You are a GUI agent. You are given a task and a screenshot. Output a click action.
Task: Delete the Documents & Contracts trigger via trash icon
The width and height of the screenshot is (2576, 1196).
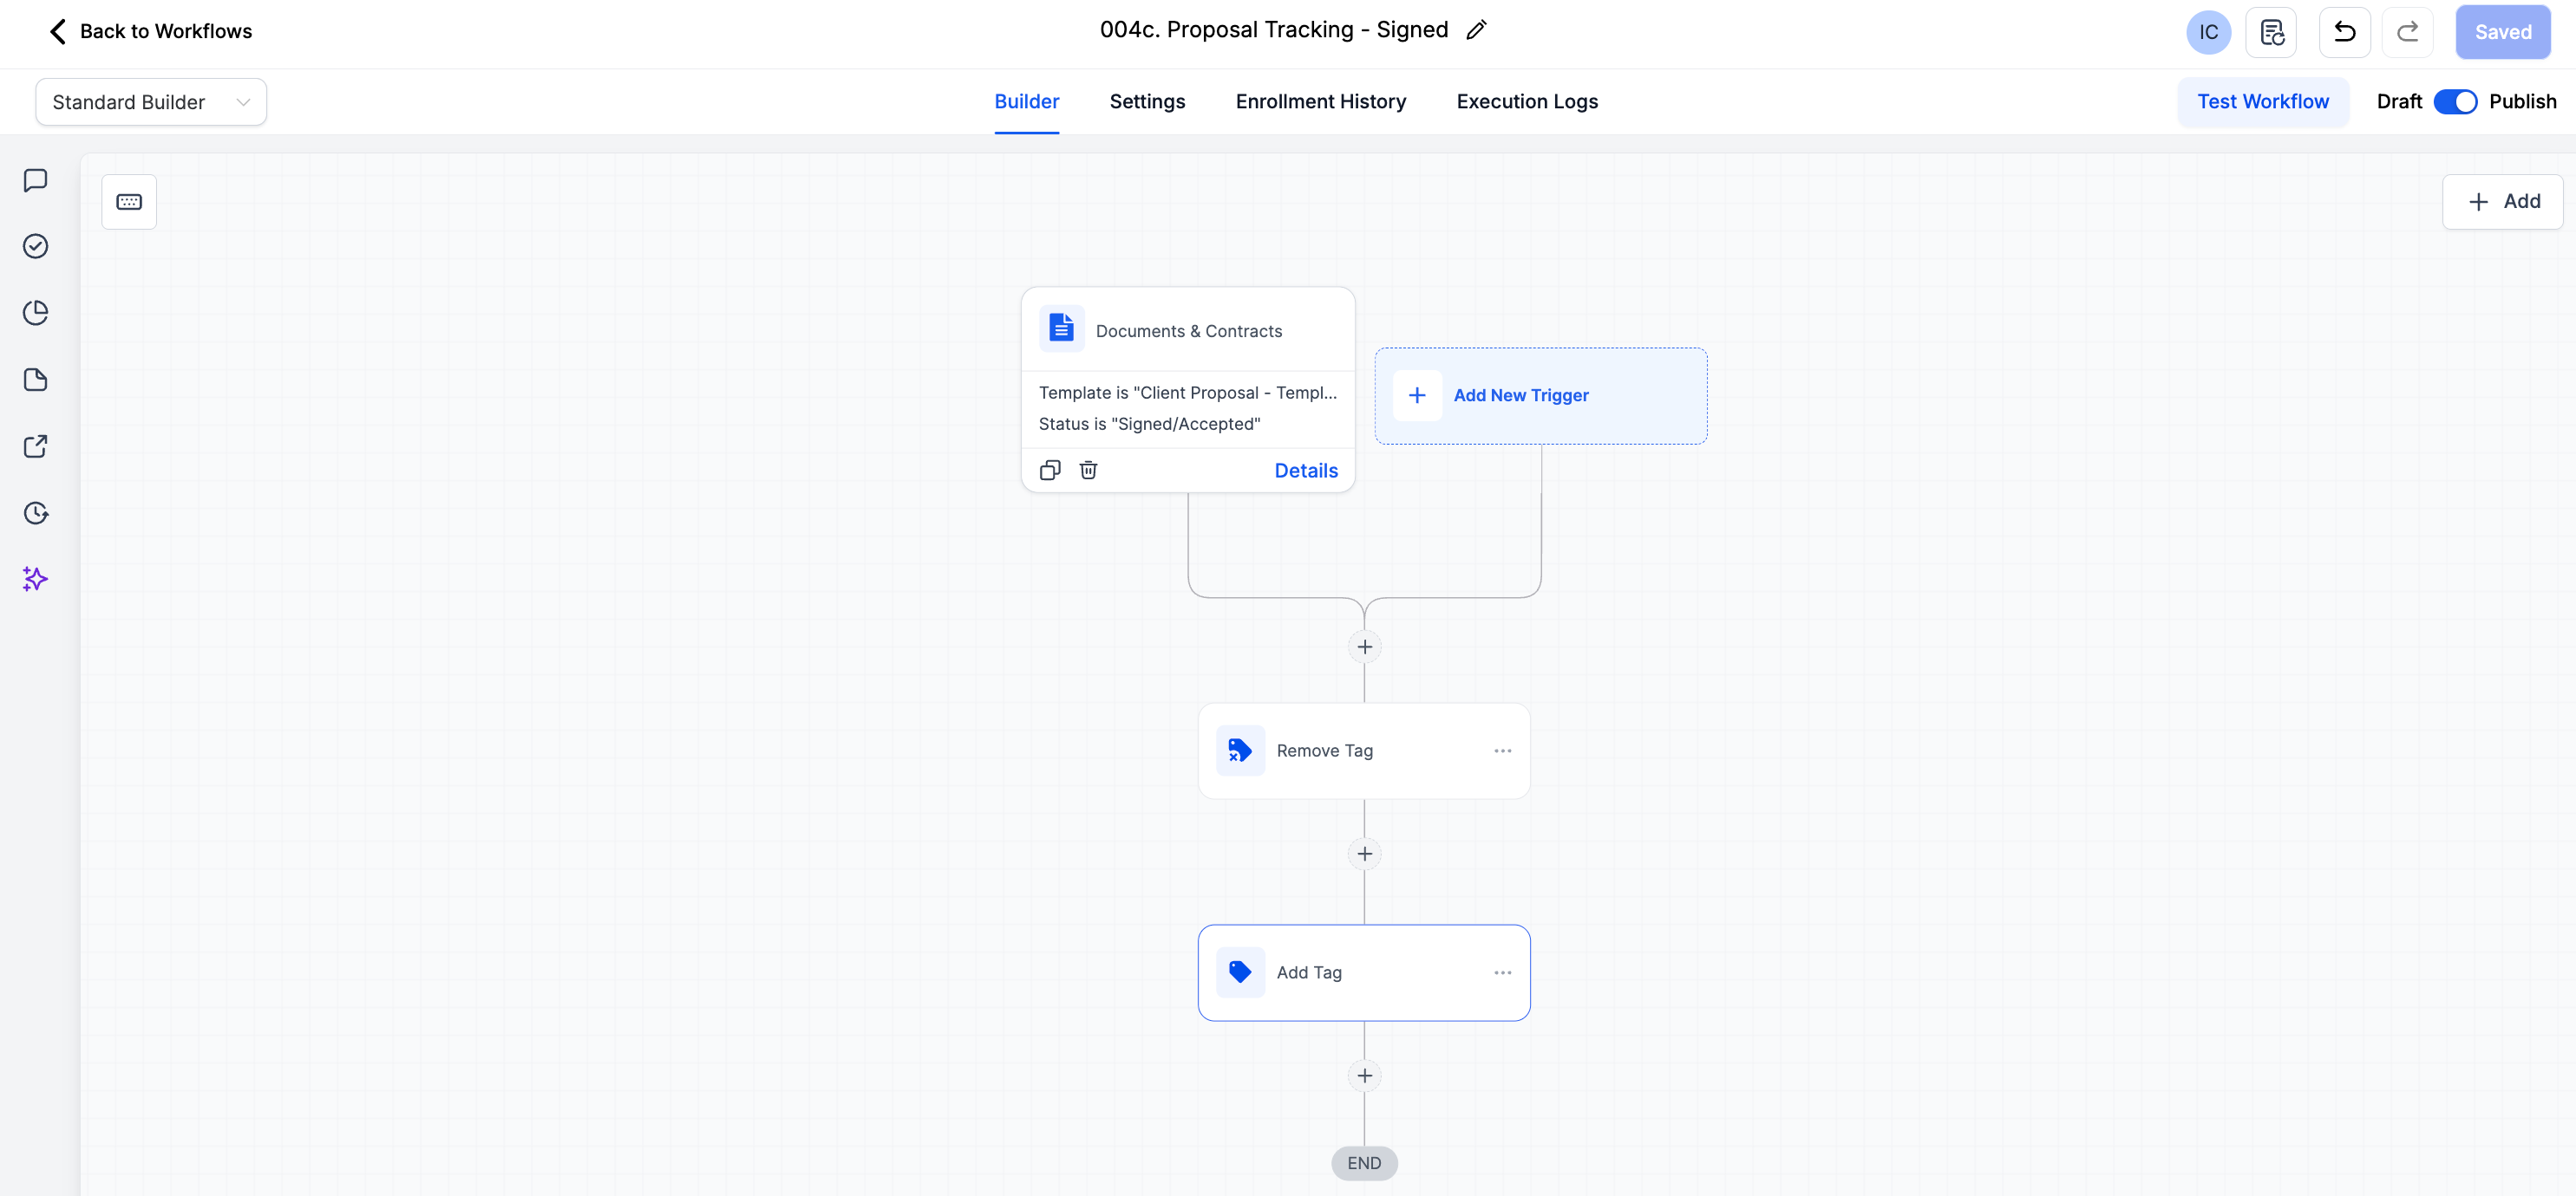point(1088,470)
